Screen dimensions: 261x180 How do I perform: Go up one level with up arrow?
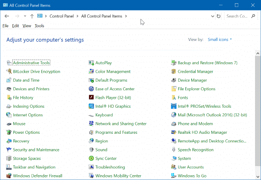click(32, 16)
